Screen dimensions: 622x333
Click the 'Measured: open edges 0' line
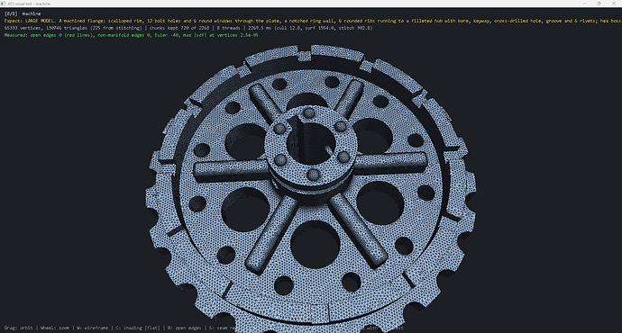point(132,35)
